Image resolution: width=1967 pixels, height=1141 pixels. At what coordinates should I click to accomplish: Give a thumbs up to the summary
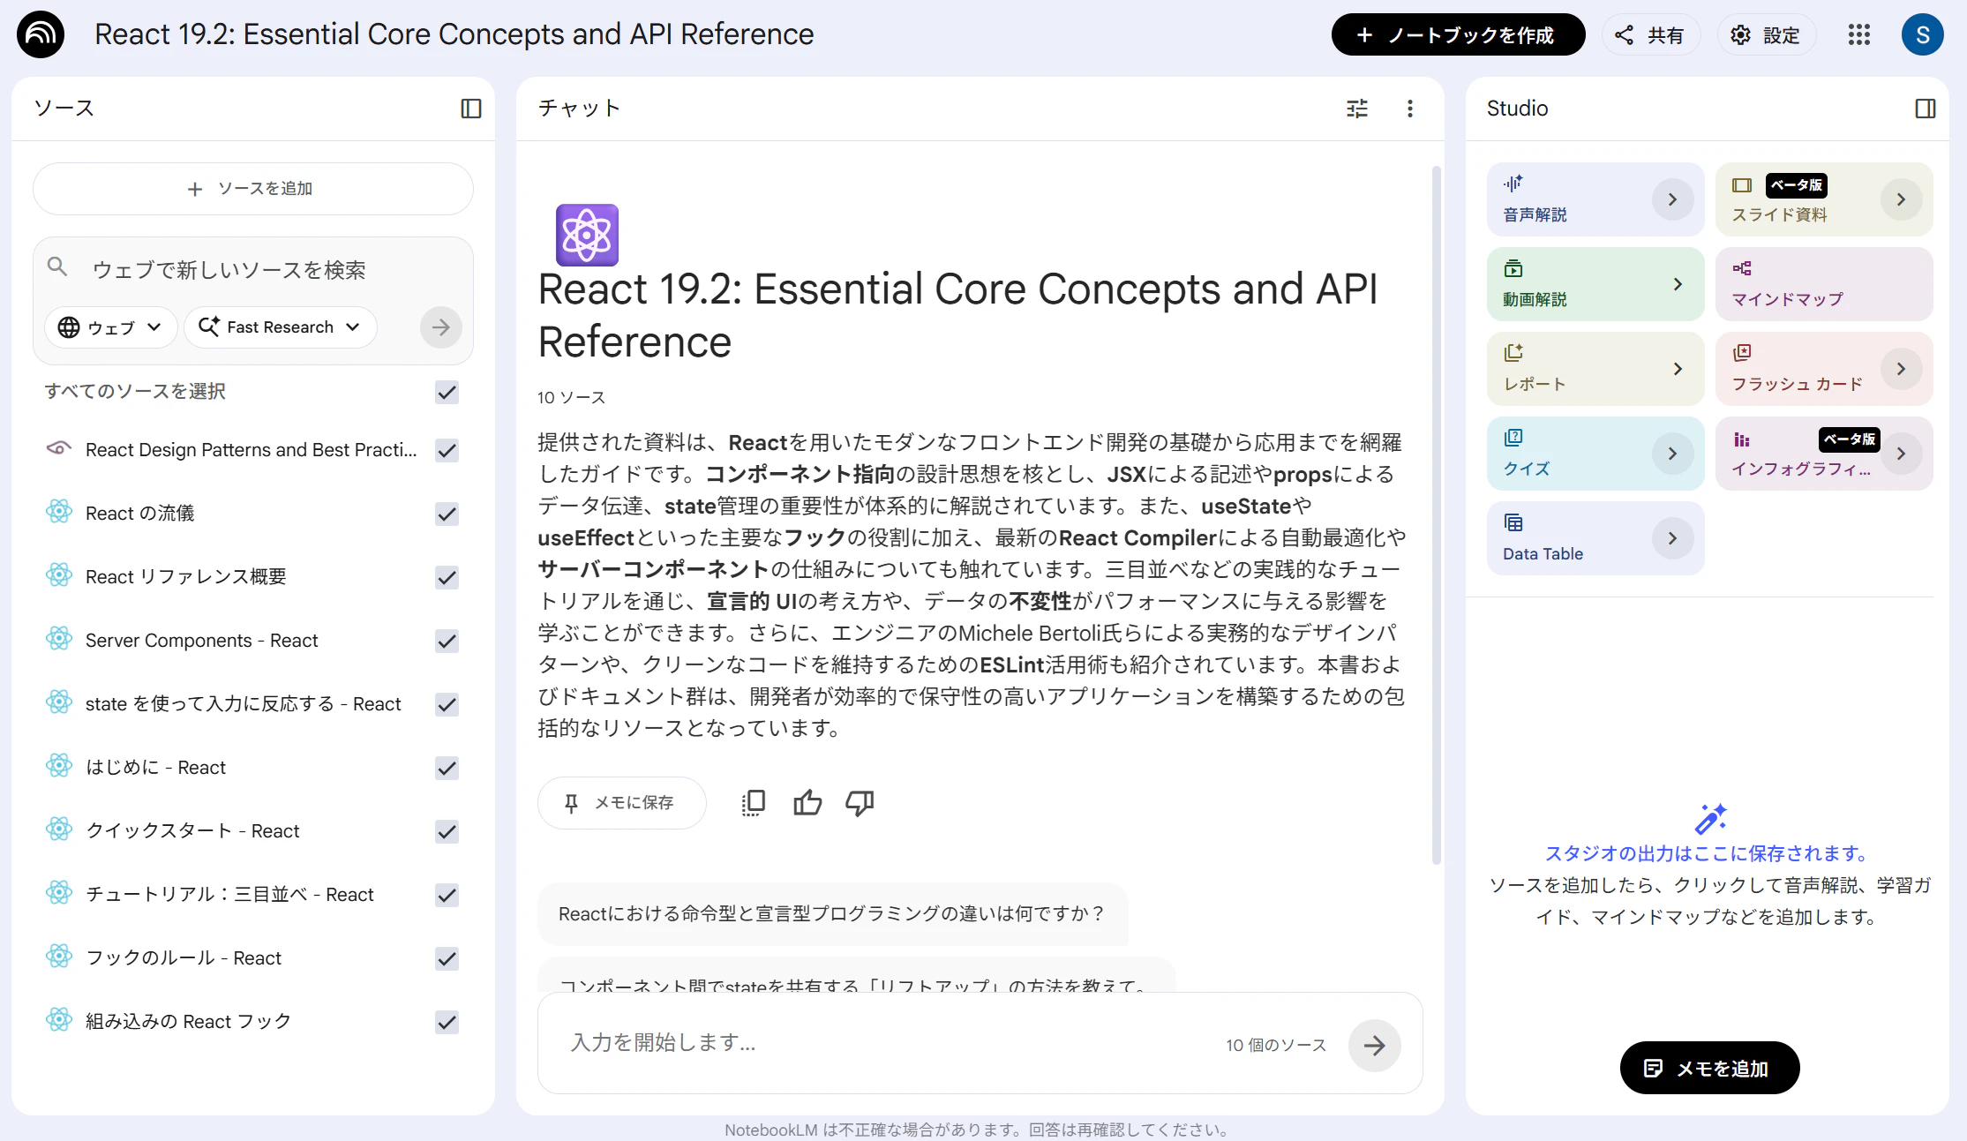807,802
